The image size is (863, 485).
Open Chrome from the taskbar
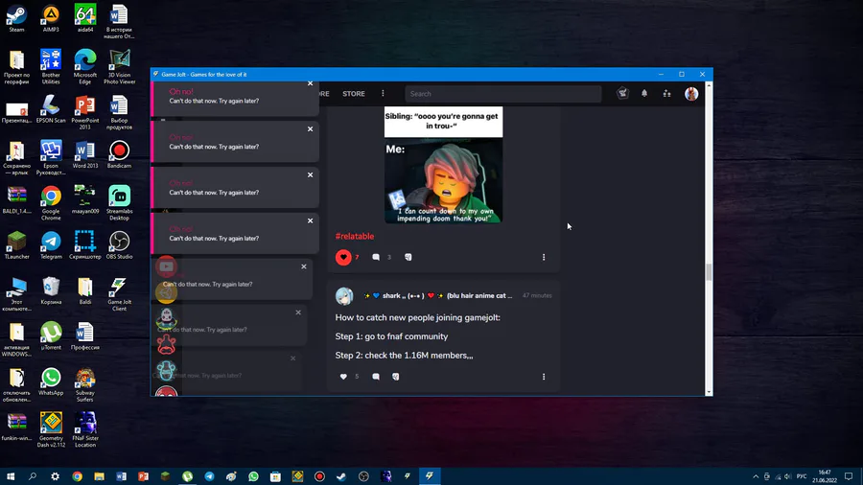(x=77, y=476)
